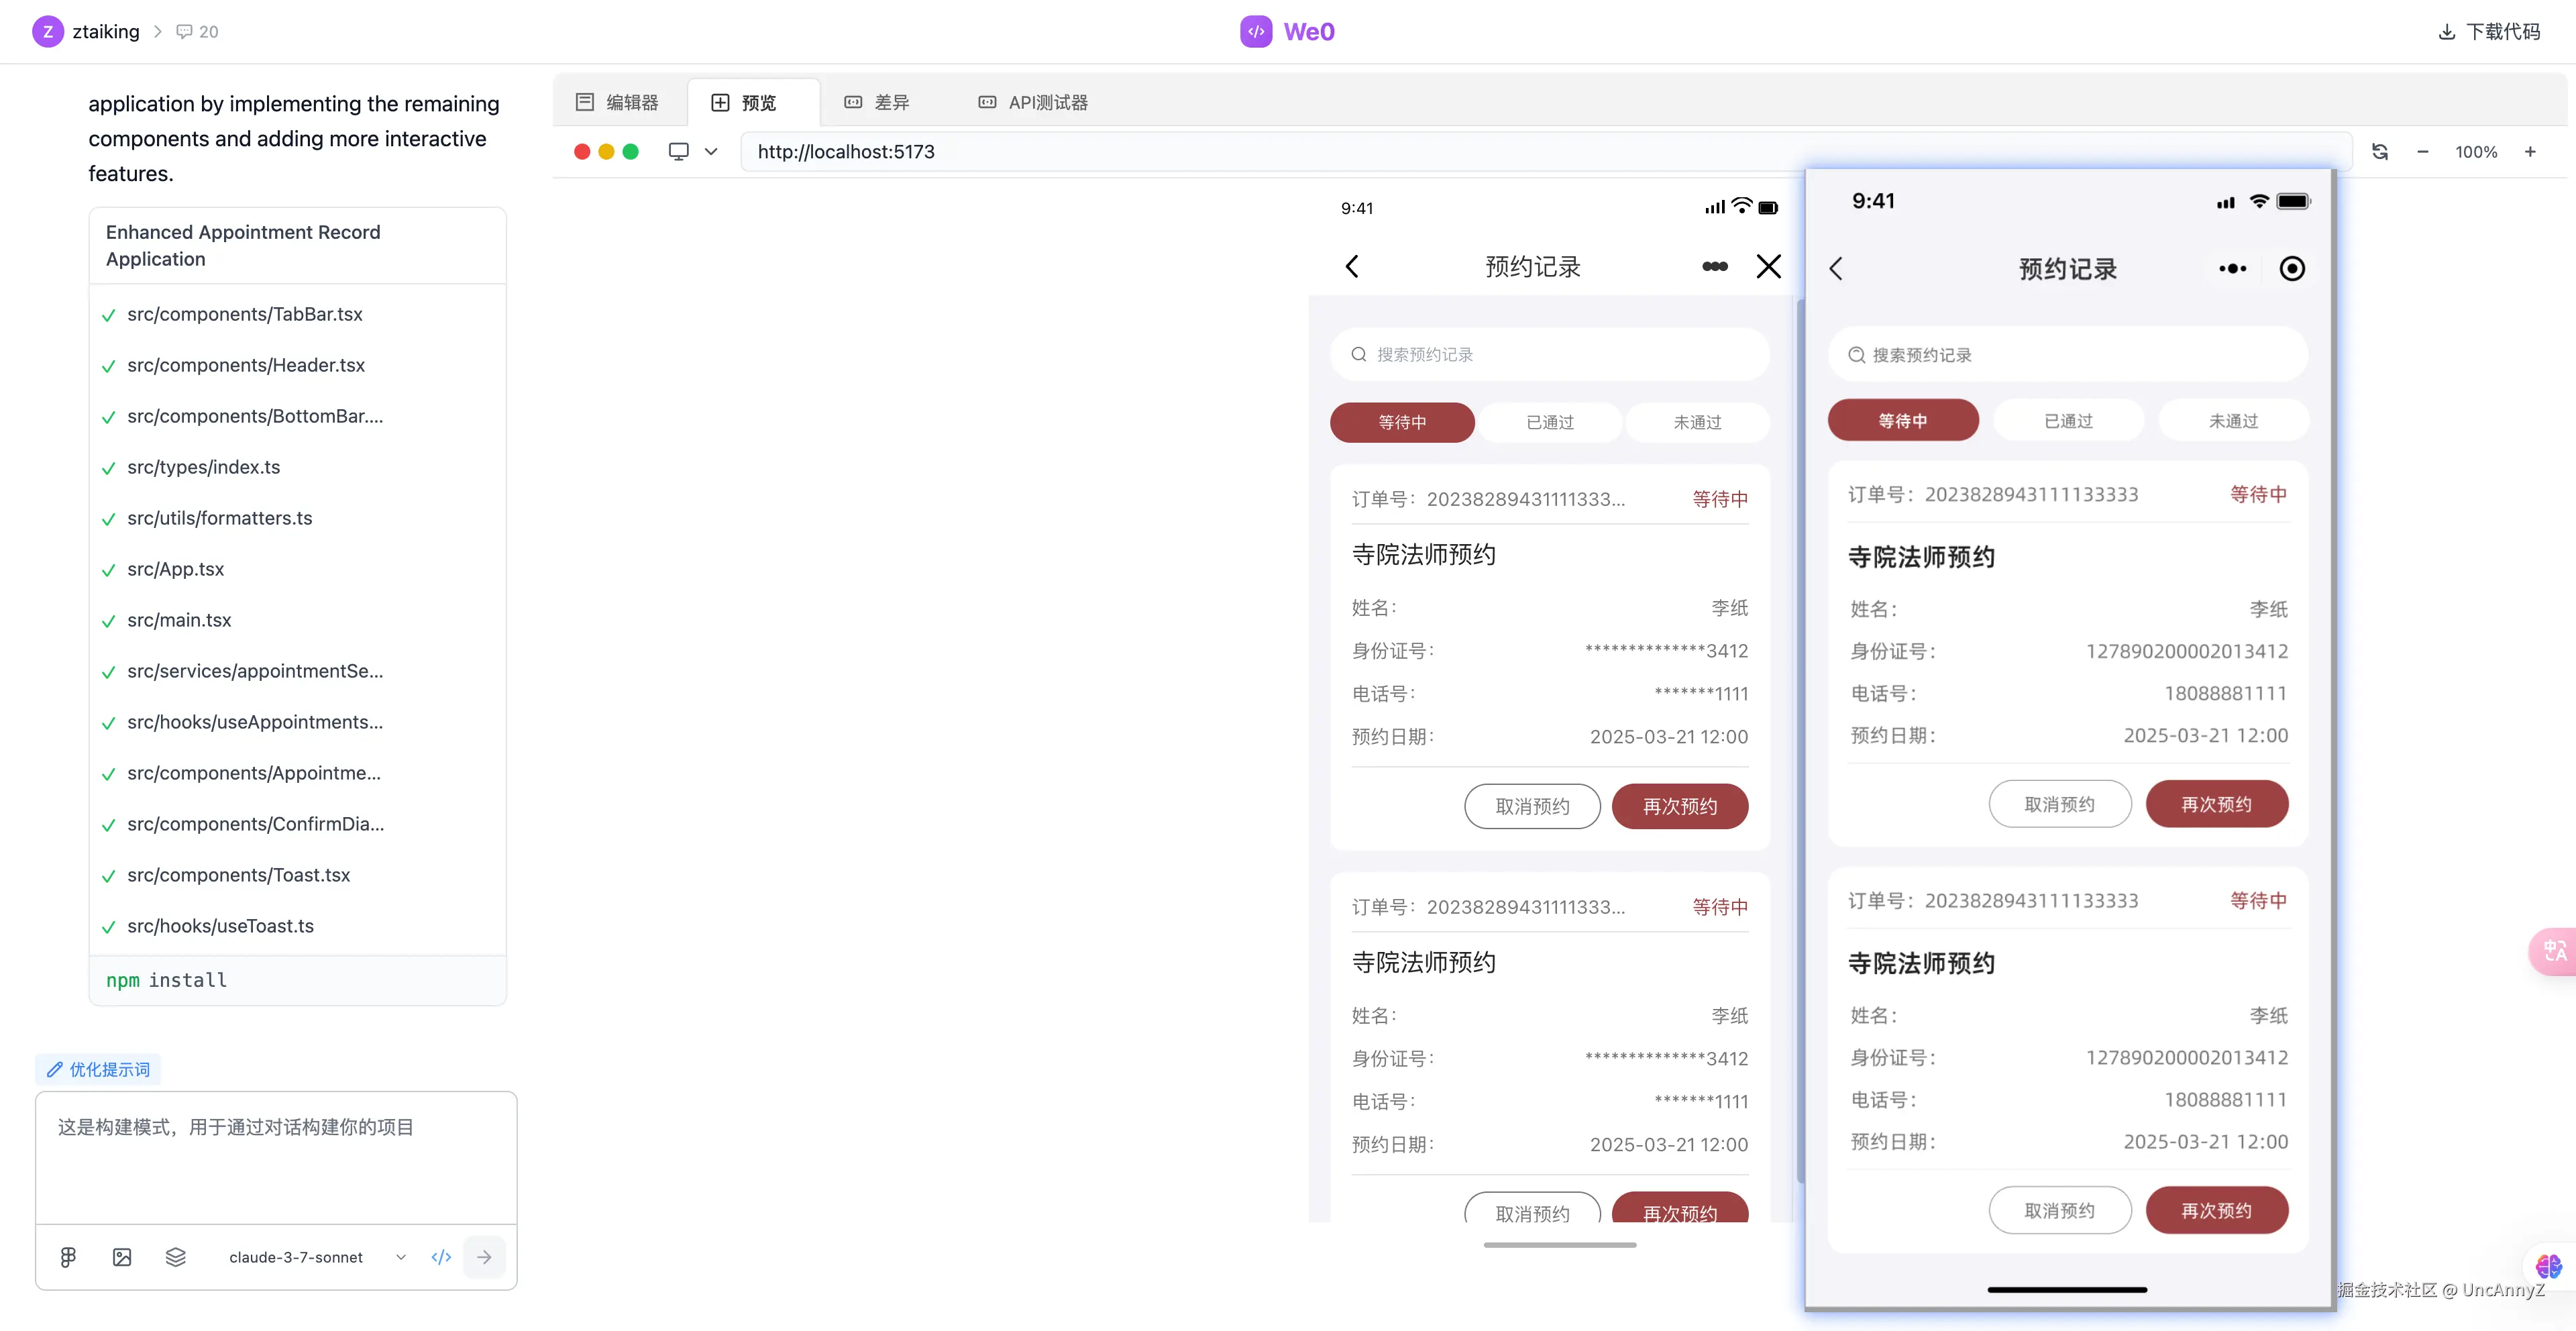
Task: Click the image upload icon below prompt
Action: [x=122, y=1257]
